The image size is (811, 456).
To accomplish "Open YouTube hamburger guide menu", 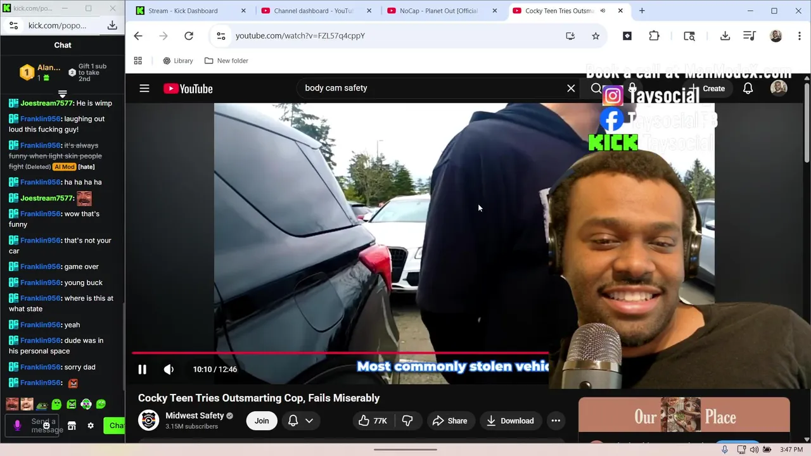I will 144,89.
